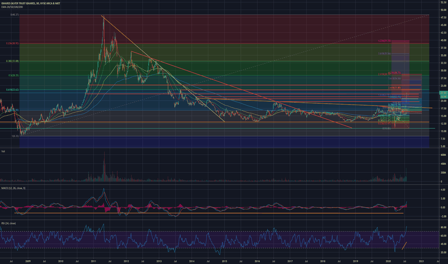Click the 0.5(28.35) Fibonacci level label
The width and height of the screenshot is (448, 264).
tap(14, 75)
